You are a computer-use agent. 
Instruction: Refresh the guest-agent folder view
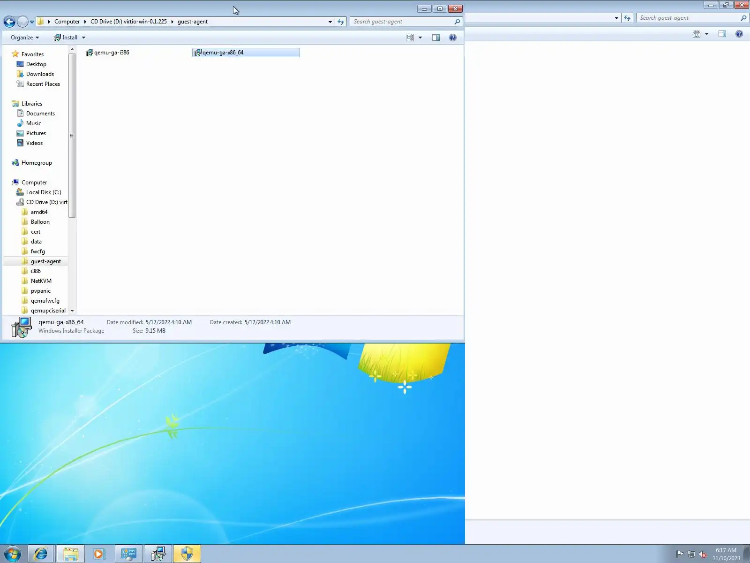coord(341,22)
